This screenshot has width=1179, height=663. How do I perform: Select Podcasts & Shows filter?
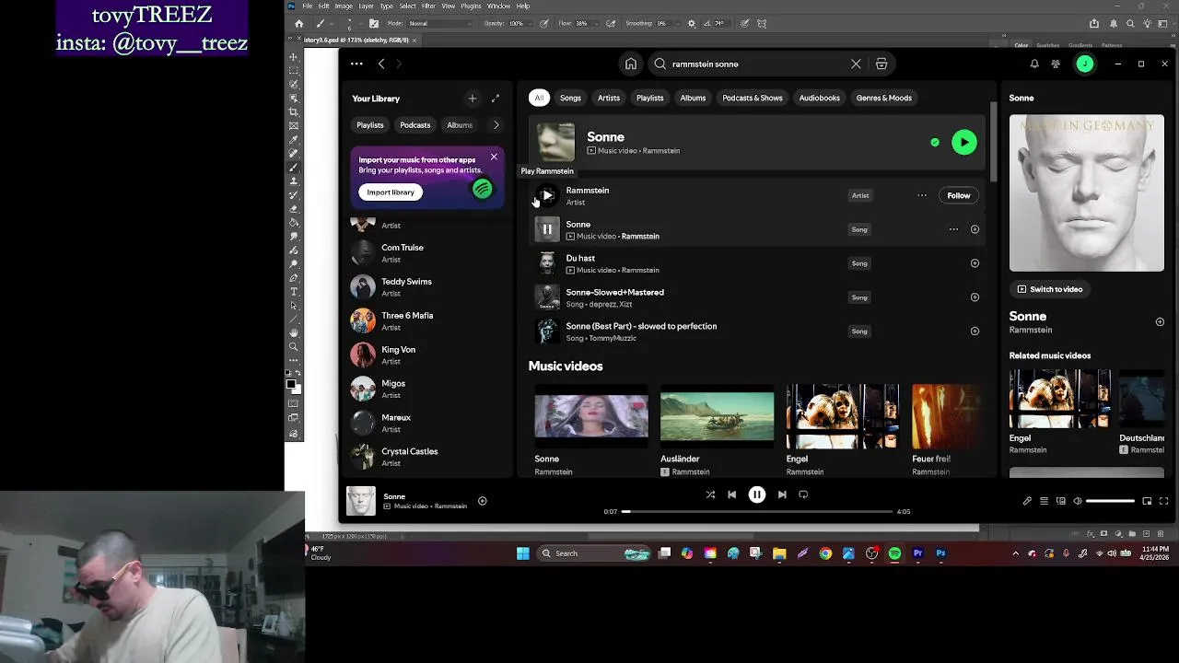[753, 98]
